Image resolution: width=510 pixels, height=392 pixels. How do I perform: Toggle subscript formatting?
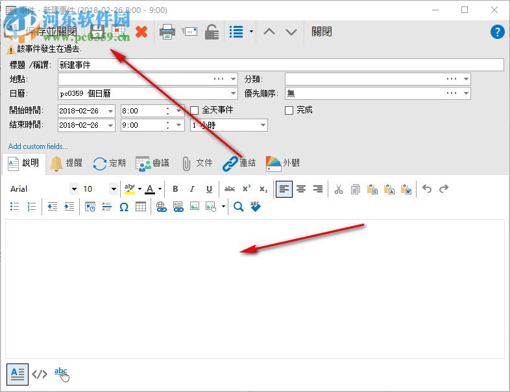263,189
